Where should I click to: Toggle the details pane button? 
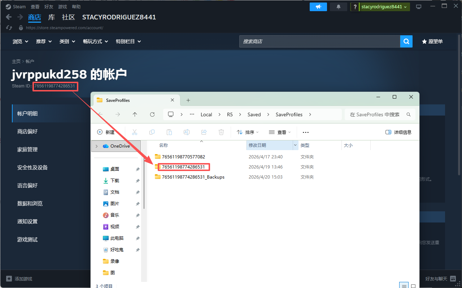point(398,132)
